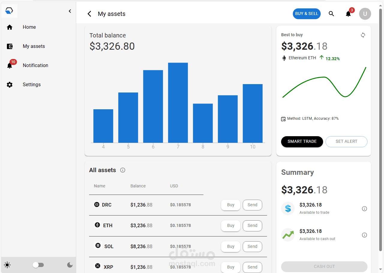The width and height of the screenshot is (384, 273).
Task: Click the XRP coin icon
Action: pyautogui.click(x=97, y=266)
